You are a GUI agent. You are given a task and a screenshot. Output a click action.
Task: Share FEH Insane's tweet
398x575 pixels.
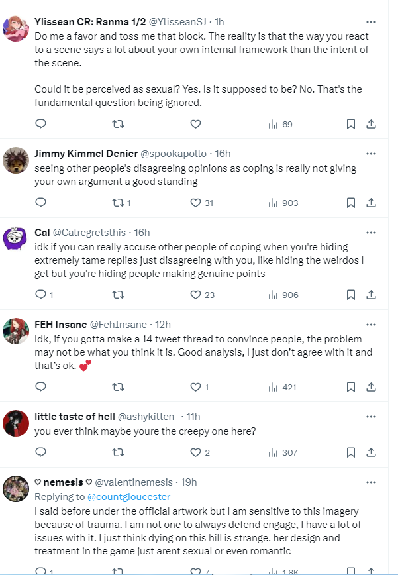[371, 386]
